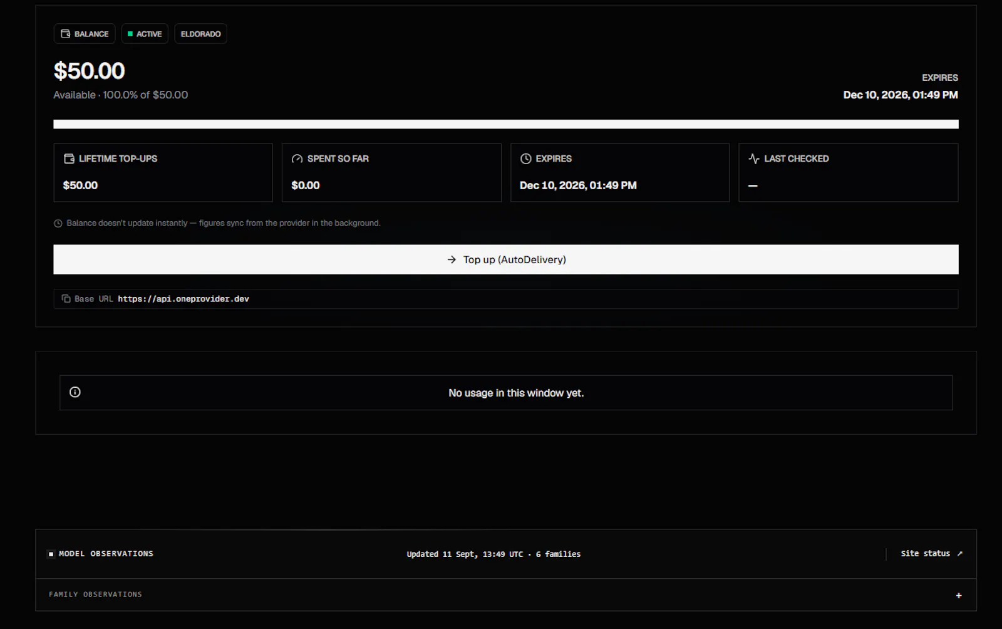
Task: Click the date value in Expires card
Action: (x=578, y=185)
